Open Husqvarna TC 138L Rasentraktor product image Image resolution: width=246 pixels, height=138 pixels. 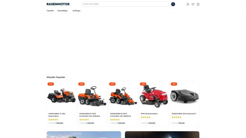61,96
